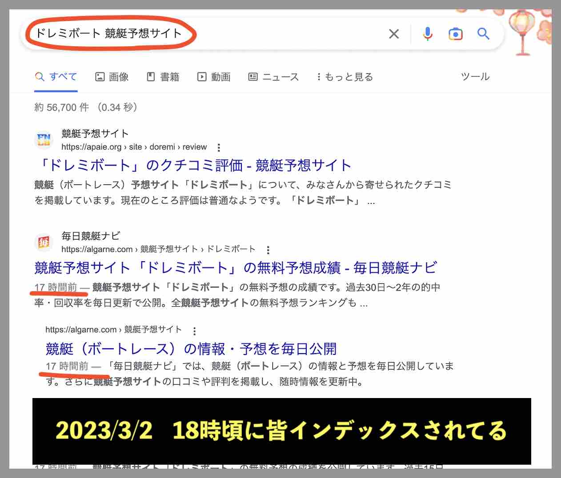The width and height of the screenshot is (561, 478).
Task: Click the magnifying glass search icon
Action: tap(483, 33)
